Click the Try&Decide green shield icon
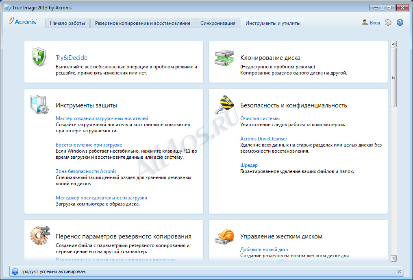 [x=39, y=57]
